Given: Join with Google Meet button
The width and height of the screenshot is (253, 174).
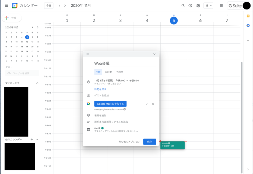Looking at the screenshot, I should click(x=110, y=104).
